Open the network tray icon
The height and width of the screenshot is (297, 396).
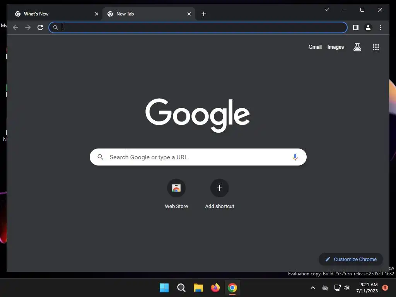point(337,288)
